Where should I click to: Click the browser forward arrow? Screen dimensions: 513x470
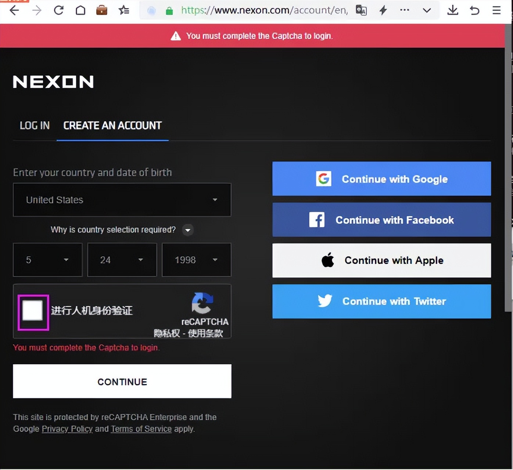[x=37, y=10]
